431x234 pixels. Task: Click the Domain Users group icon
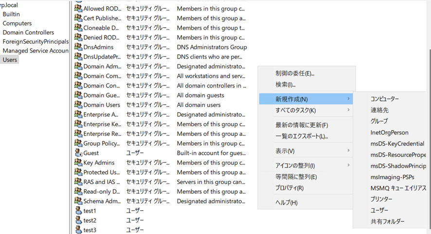pyautogui.click(x=78, y=104)
